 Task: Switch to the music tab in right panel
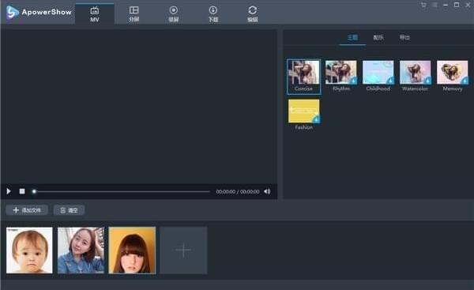[x=378, y=37]
